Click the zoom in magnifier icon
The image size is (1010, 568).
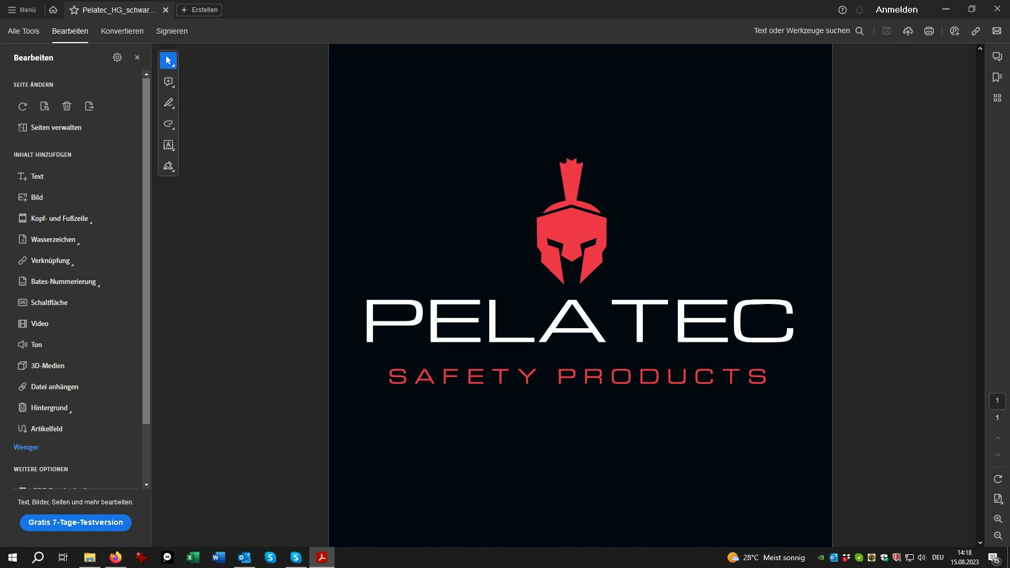tap(998, 519)
